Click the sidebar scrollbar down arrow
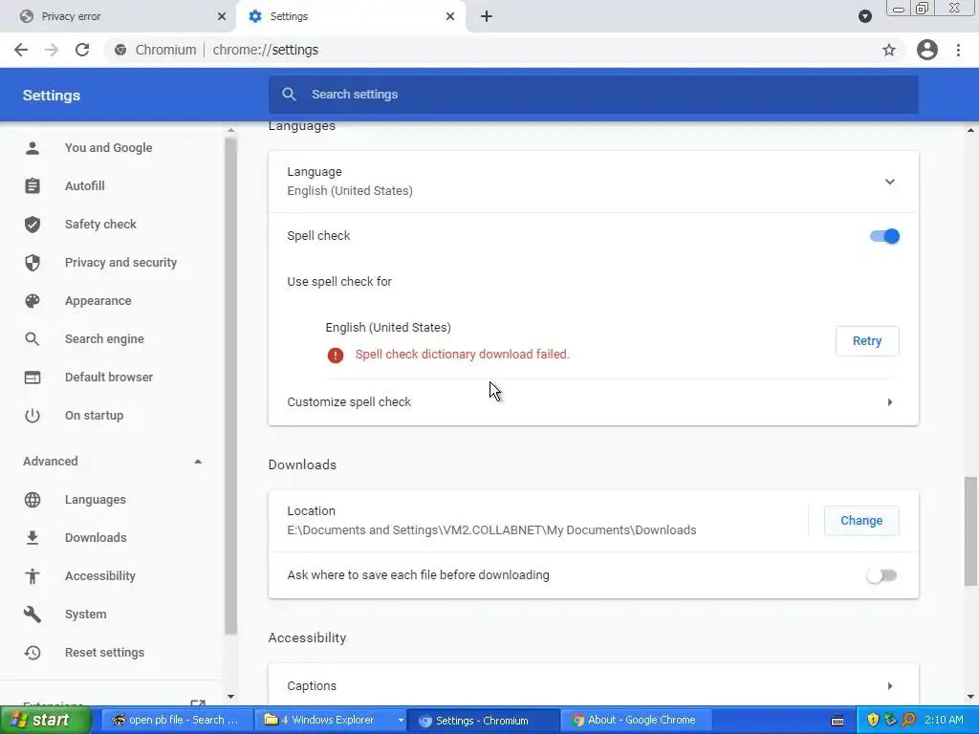Image resolution: width=979 pixels, height=734 pixels. [231, 697]
